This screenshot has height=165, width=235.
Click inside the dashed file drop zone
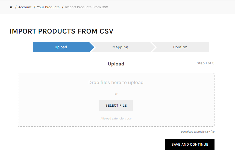(116, 100)
